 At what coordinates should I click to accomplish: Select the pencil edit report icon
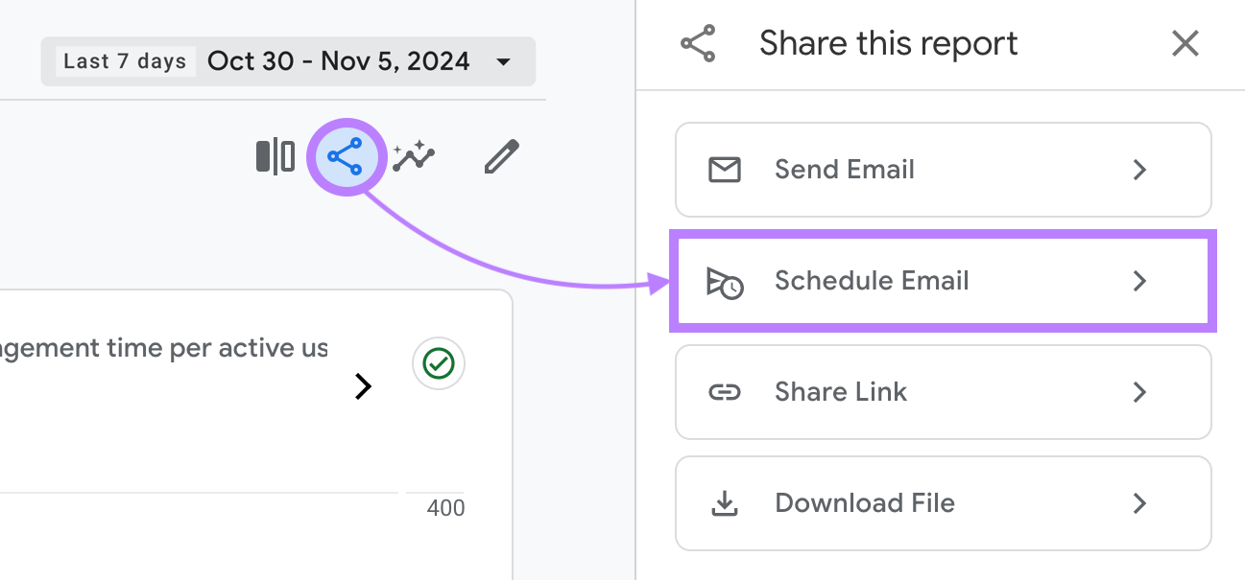pyautogui.click(x=500, y=155)
